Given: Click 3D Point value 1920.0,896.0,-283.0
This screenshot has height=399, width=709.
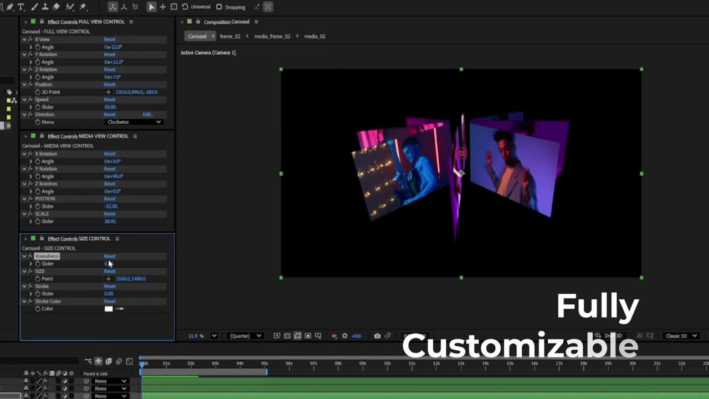Looking at the screenshot, I should point(137,92).
